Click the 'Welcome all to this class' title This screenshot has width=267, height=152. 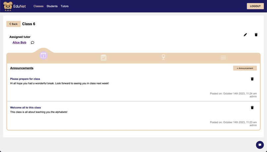(26, 107)
